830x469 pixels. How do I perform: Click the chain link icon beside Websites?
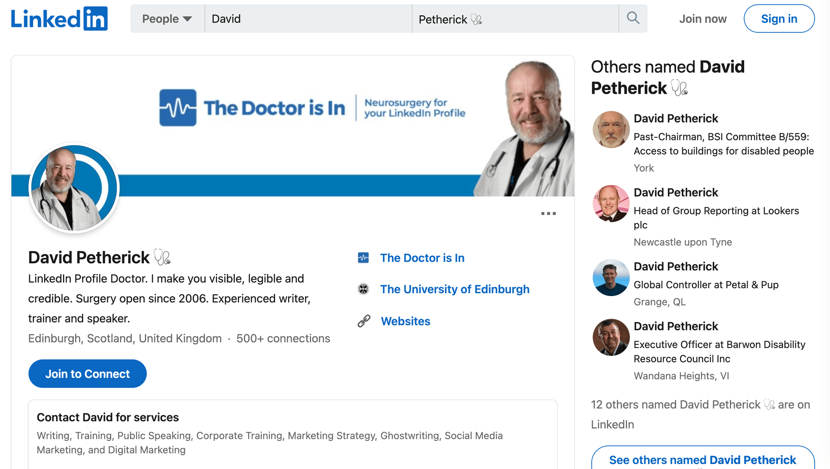coord(364,321)
